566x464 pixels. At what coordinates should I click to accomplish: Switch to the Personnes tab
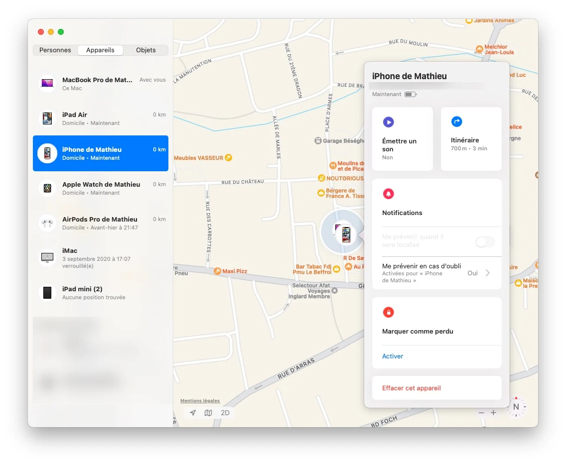coord(55,50)
